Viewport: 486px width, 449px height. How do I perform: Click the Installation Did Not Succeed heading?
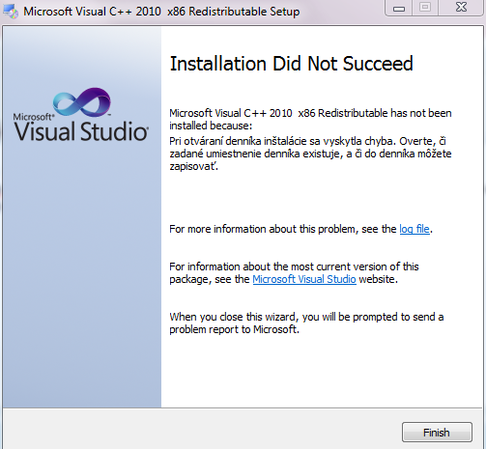pos(291,64)
